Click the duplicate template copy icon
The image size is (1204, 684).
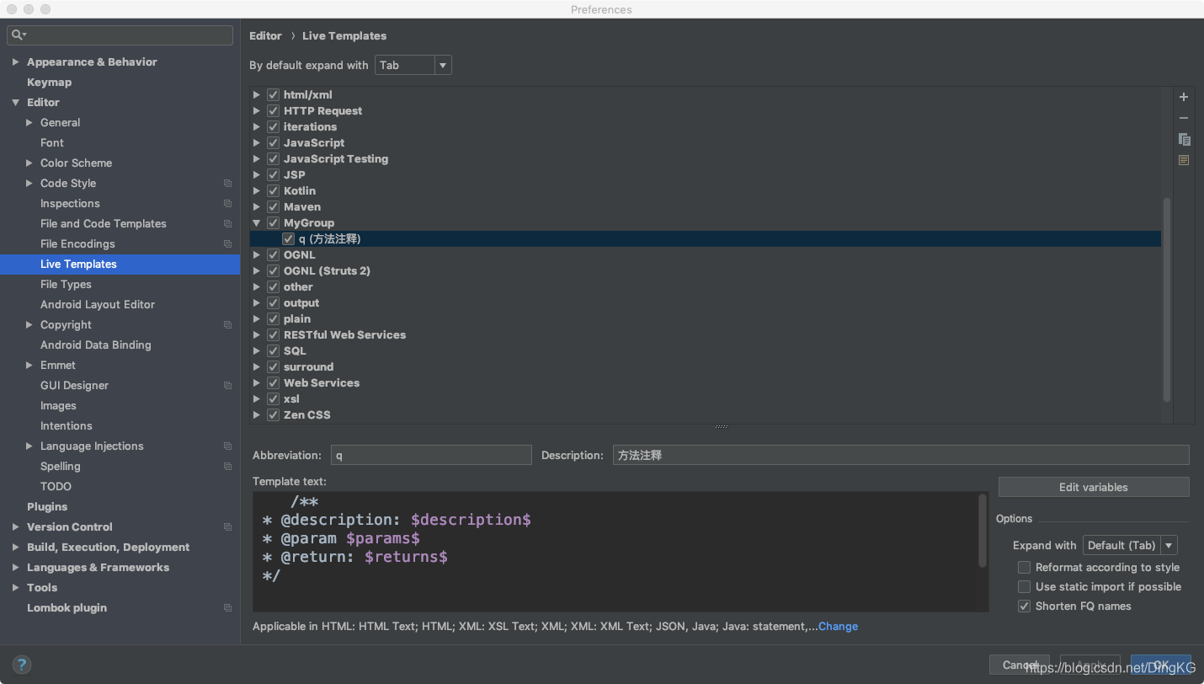[1184, 139]
